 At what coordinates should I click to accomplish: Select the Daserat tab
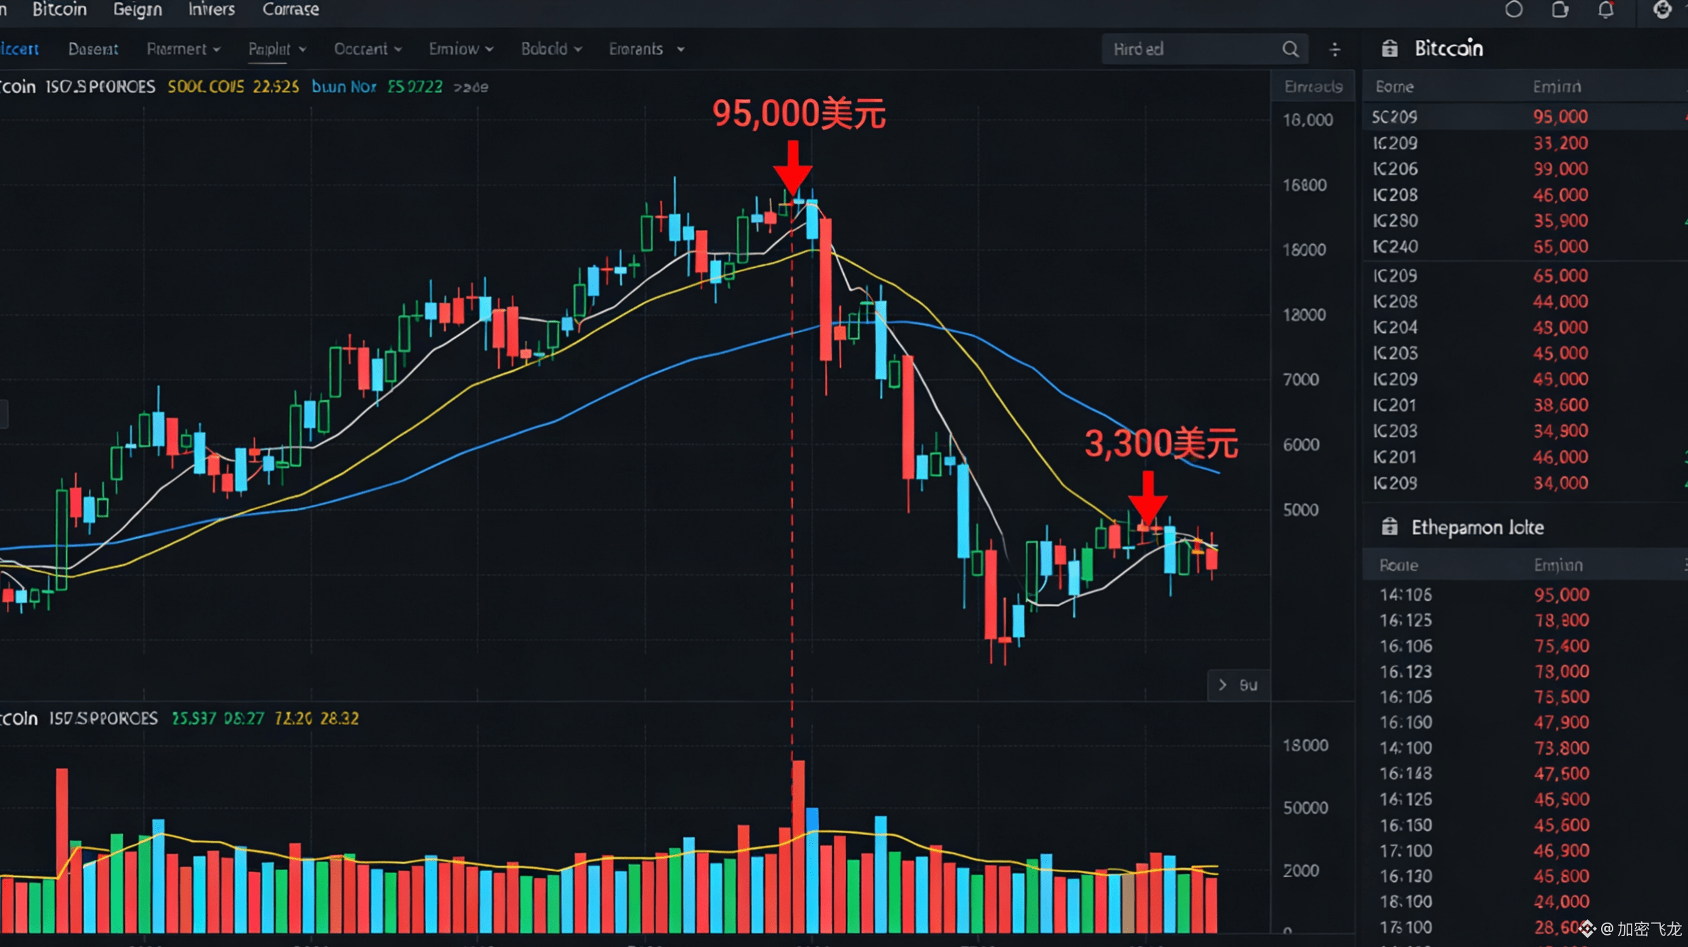pyautogui.click(x=93, y=50)
